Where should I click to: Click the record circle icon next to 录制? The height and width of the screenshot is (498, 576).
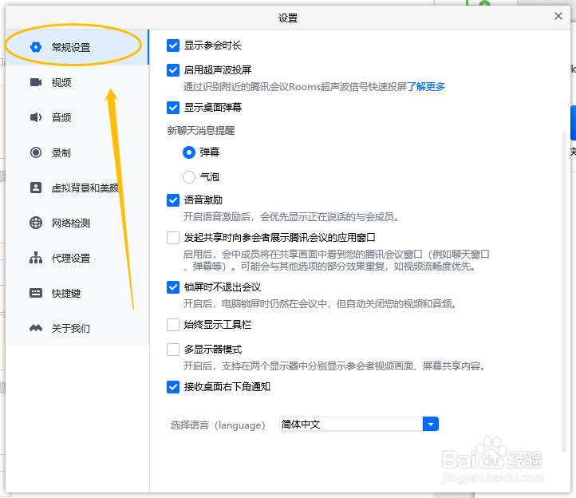click(x=36, y=152)
